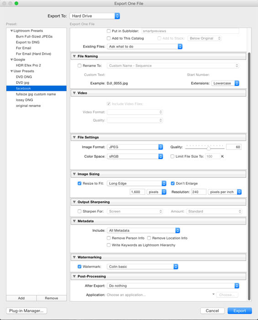Click the Export button
The height and width of the screenshot is (320, 258).
pyautogui.click(x=240, y=311)
